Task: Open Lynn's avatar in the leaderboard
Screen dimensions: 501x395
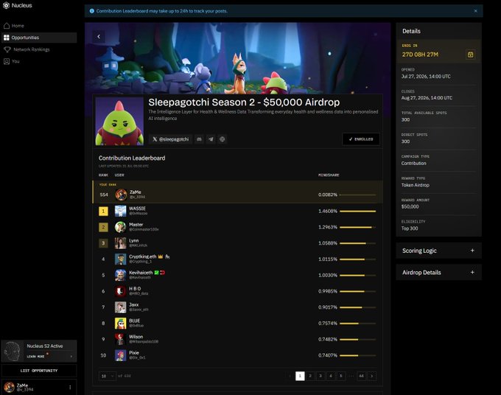Action: tap(120, 243)
